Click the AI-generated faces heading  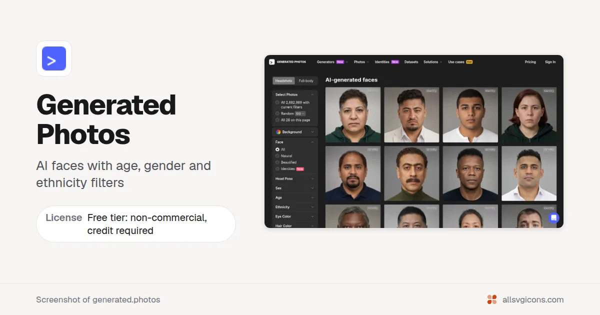click(351, 80)
